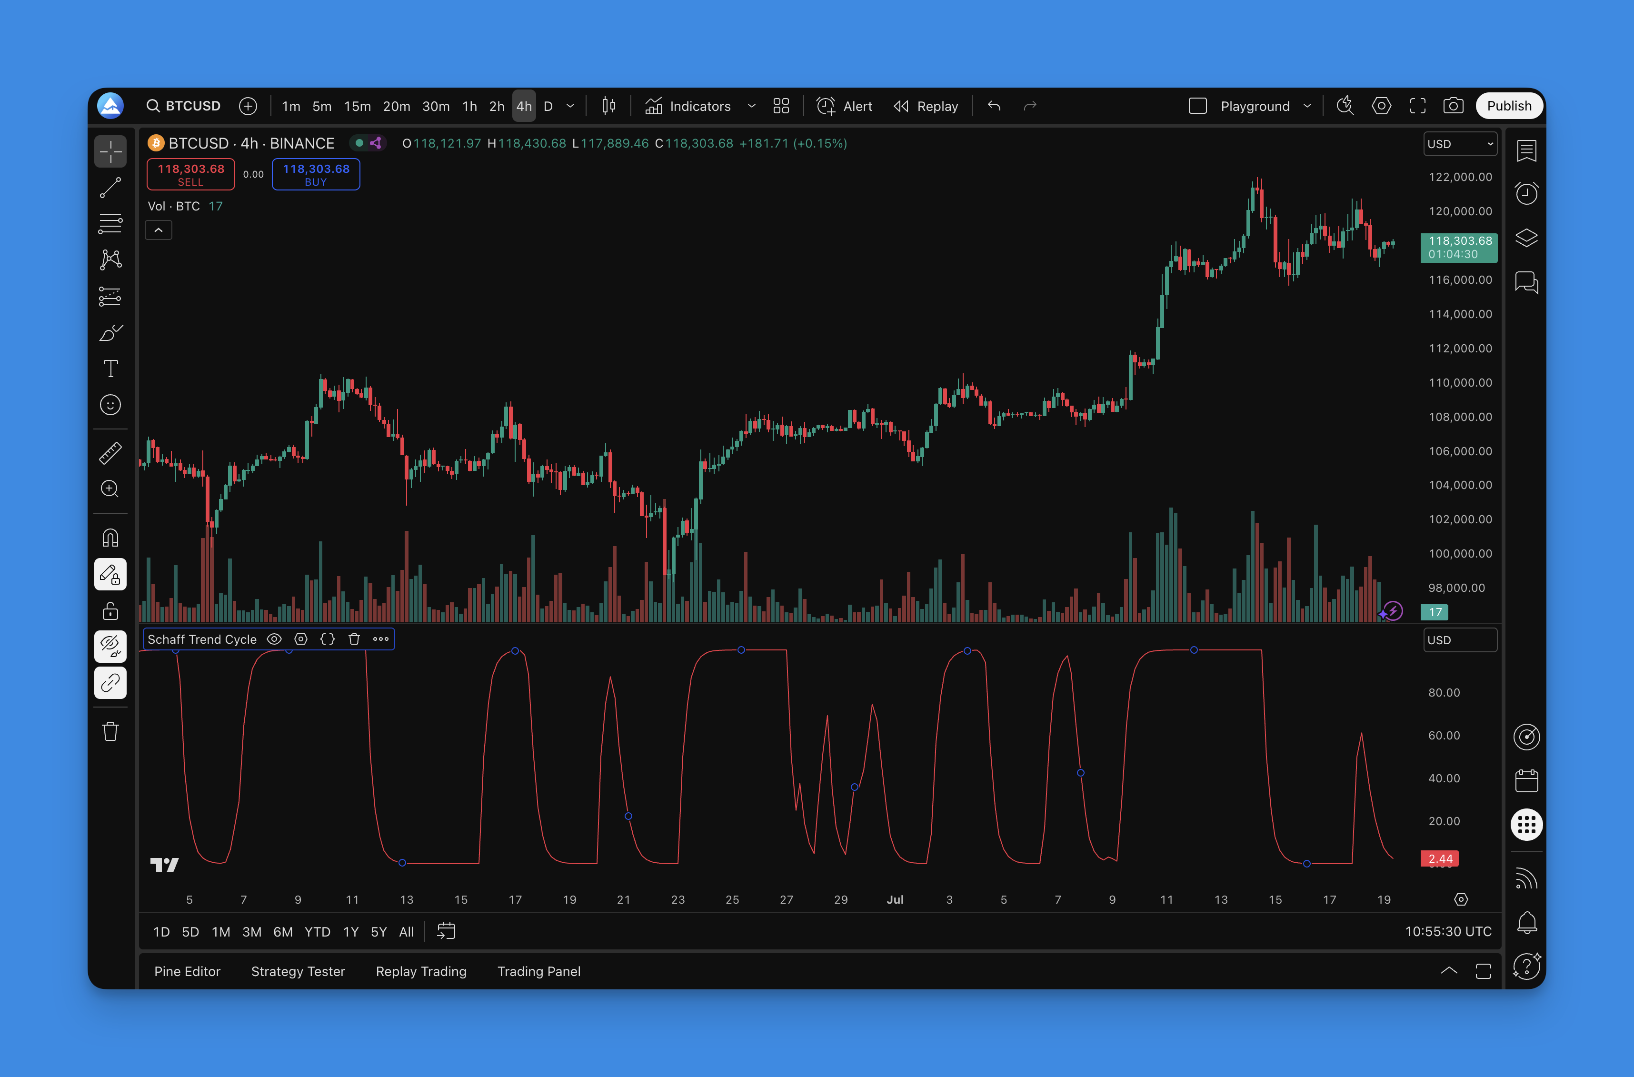This screenshot has height=1077, width=1634.
Task: Select the Text annotation tool
Action: click(x=110, y=369)
